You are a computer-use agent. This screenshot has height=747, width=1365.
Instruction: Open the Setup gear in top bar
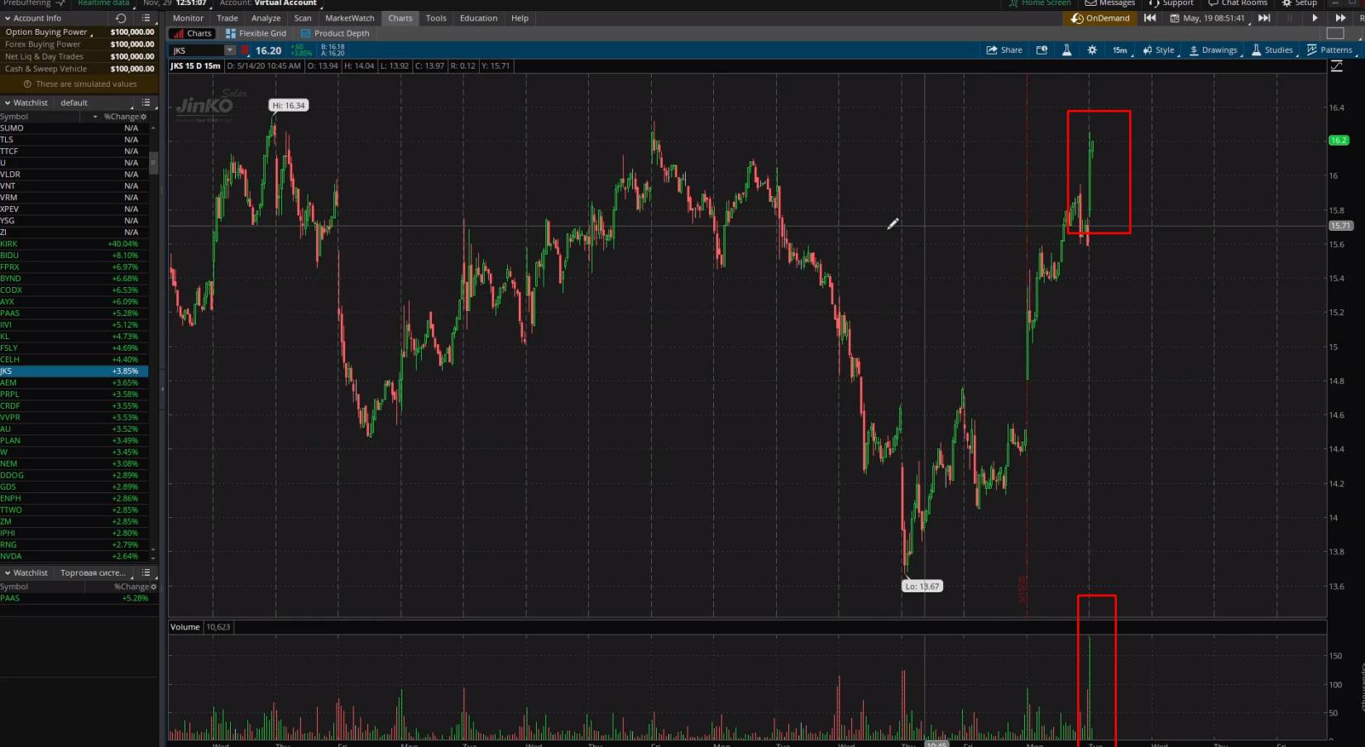pyautogui.click(x=1299, y=3)
